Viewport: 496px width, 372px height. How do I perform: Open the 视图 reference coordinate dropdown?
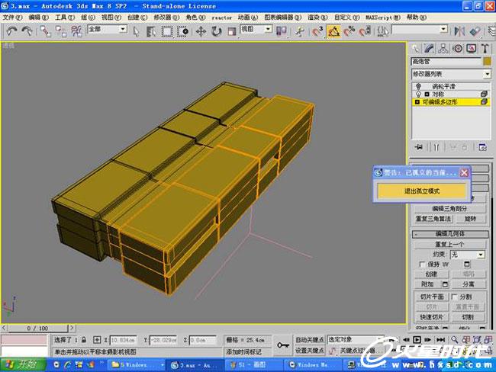coord(256,30)
